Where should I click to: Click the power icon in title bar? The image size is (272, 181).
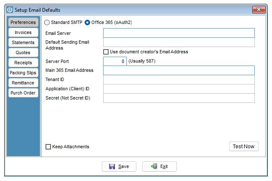[10, 10]
